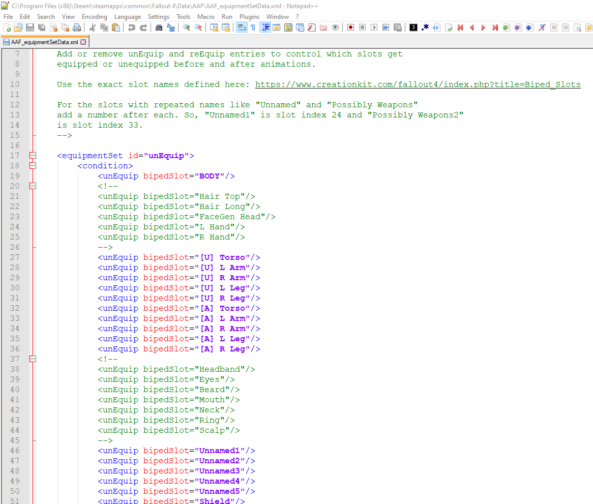
Task: Click the "[U] Torso" value on line 27
Action: (222, 257)
